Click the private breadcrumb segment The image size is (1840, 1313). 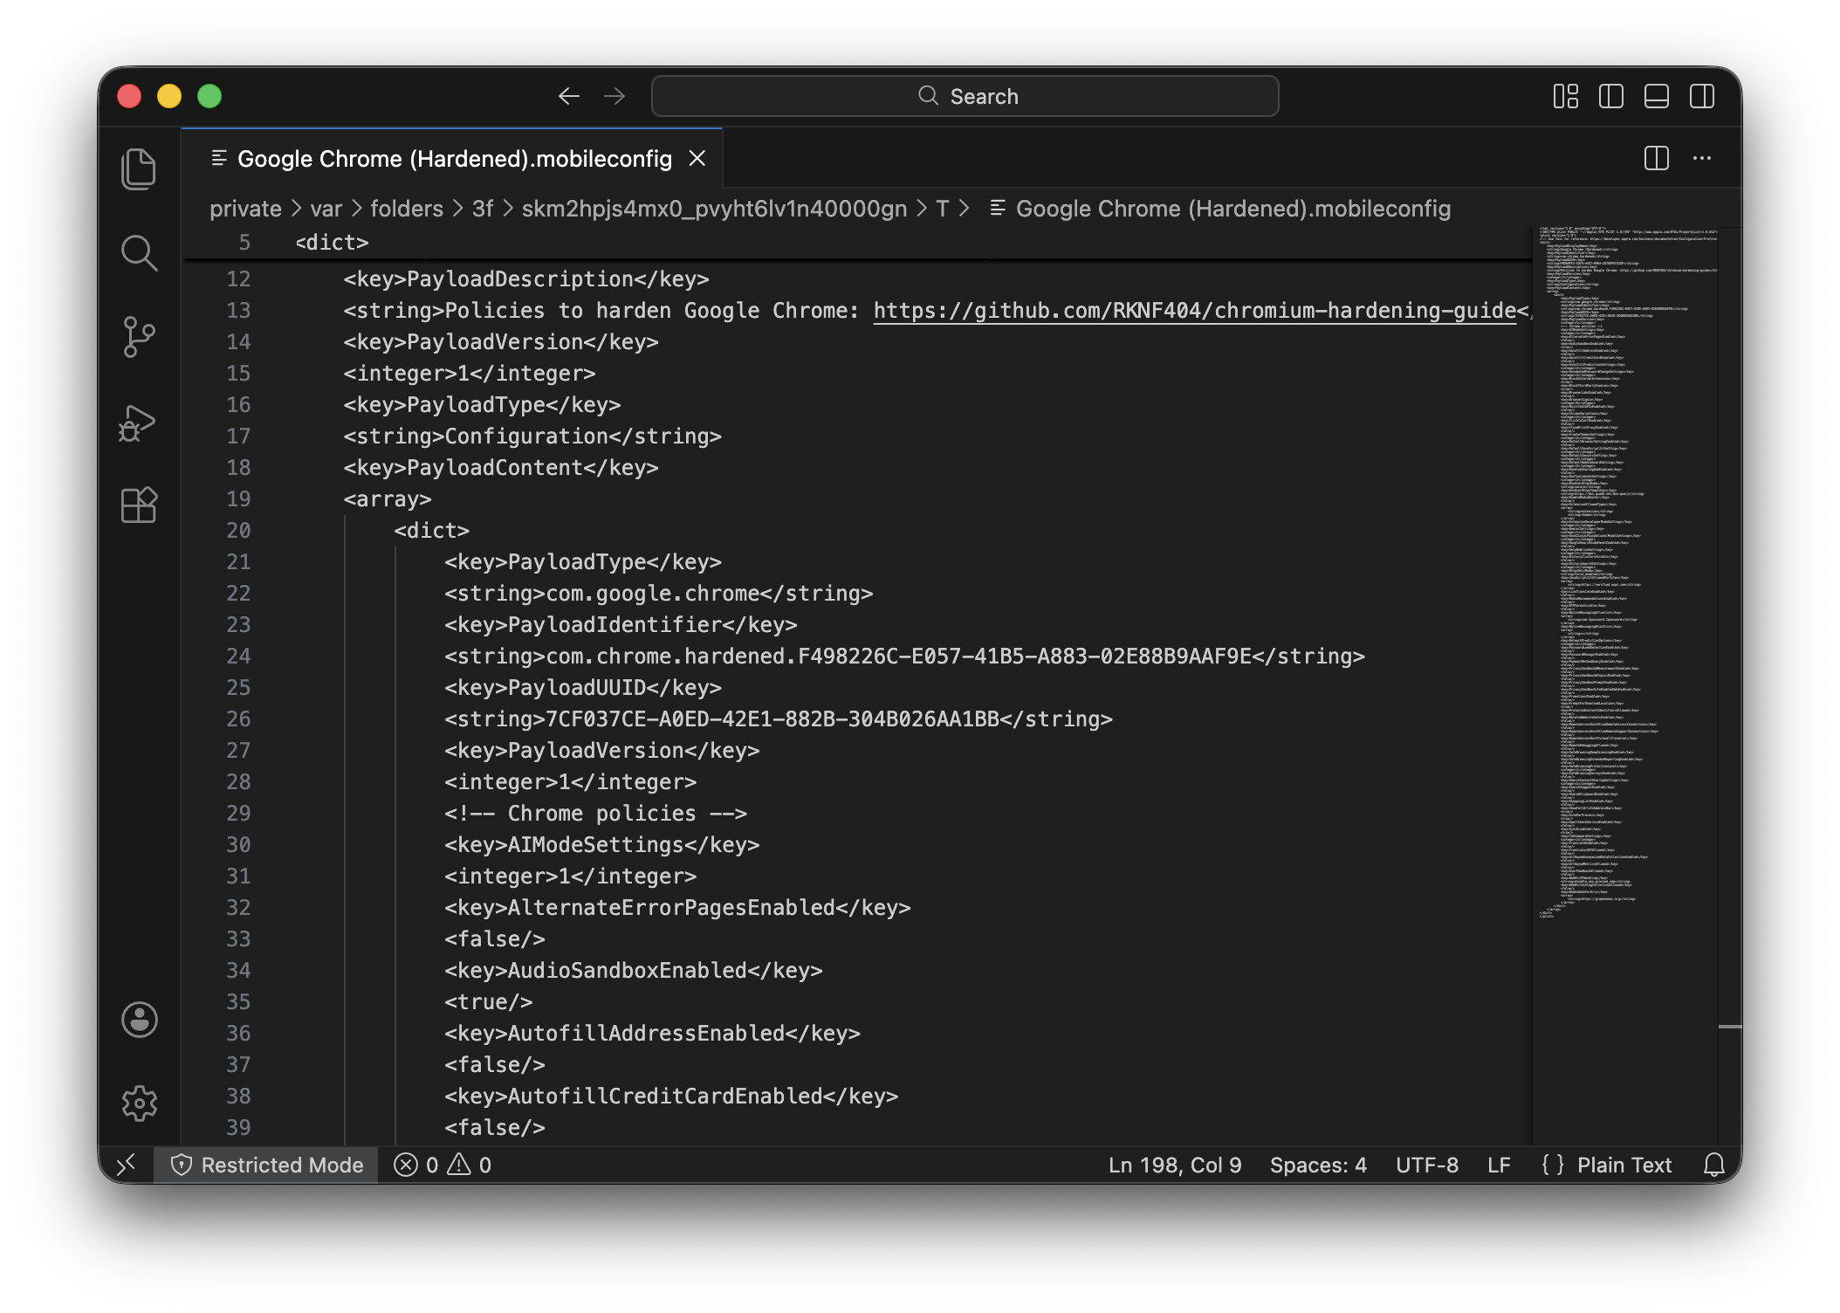(245, 209)
